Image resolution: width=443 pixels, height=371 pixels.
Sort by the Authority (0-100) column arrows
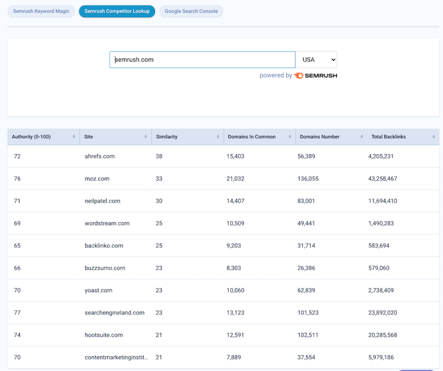click(x=74, y=137)
